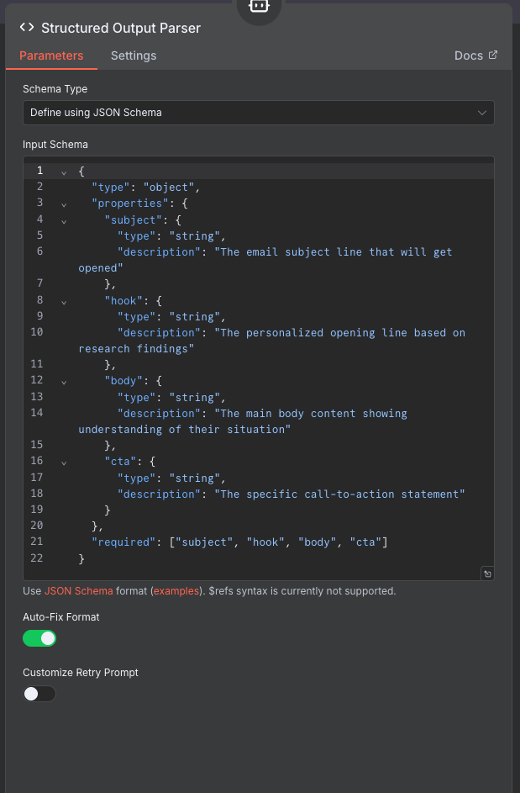
Task: Open the Docs link
Action: coord(467,55)
